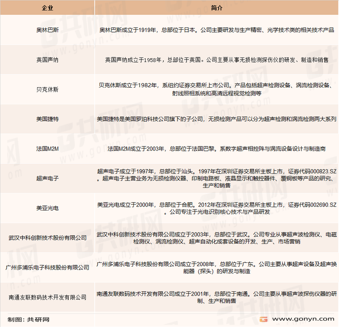The image size is (339, 327).
Task: Select the 美国捷特 company name cell
Action: tap(47, 119)
